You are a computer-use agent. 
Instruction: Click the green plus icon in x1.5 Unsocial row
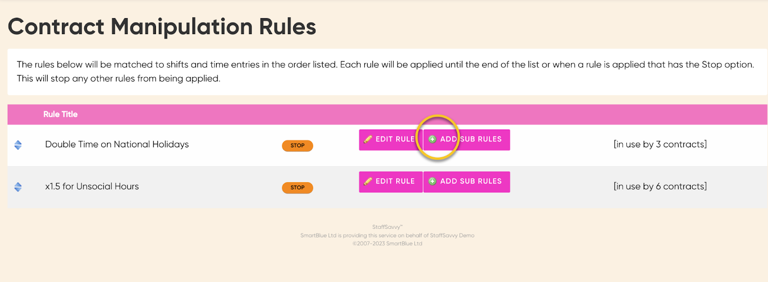(x=432, y=181)
